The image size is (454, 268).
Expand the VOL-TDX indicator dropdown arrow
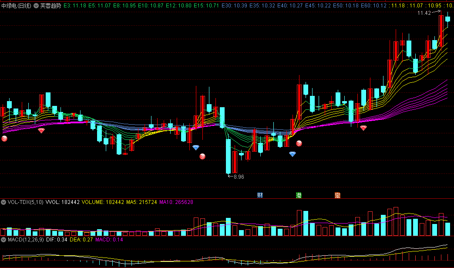click(3, 202)
